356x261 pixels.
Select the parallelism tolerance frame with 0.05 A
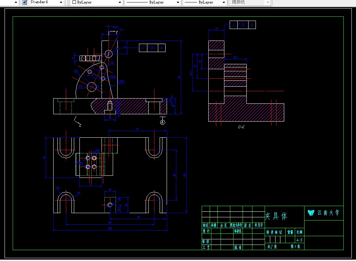pyautogui.click(x=152, y=48)
